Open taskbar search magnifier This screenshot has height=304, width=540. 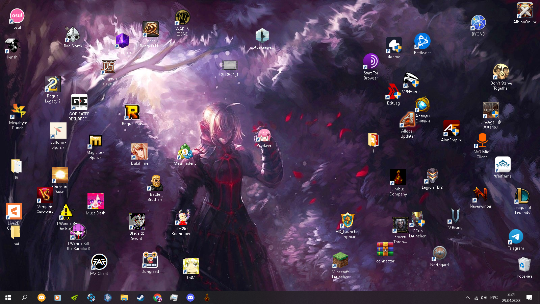click(x=24, y=298)
